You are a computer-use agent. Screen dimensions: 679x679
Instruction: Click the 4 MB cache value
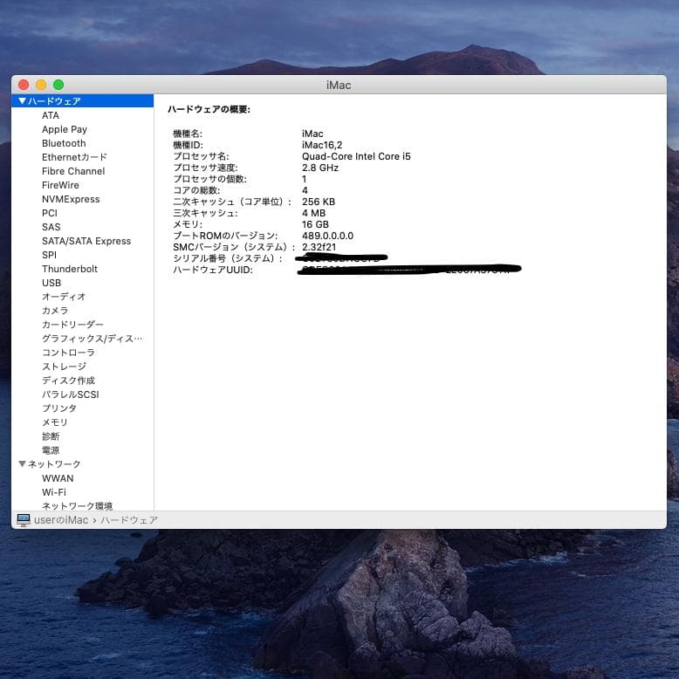pyautogui.click(x=313, y=213)
